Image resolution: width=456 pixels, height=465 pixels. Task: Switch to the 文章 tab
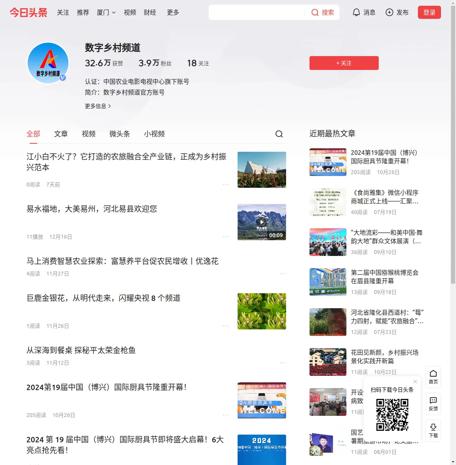(61, 134)
